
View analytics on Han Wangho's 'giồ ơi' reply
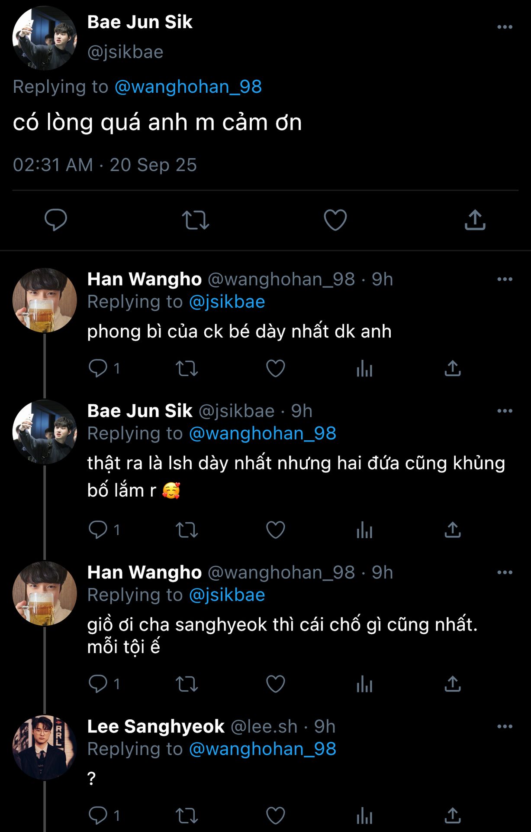pyautogui.click(x=364, y=684)
